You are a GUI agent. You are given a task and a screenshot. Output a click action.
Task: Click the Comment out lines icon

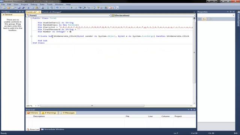coord(48,7)
